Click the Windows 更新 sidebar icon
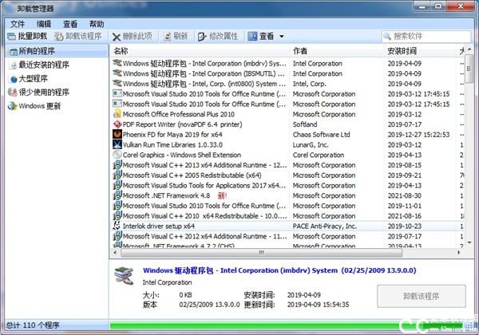Image resolution: width=479 pixels, height=335 pixels. 13,106
